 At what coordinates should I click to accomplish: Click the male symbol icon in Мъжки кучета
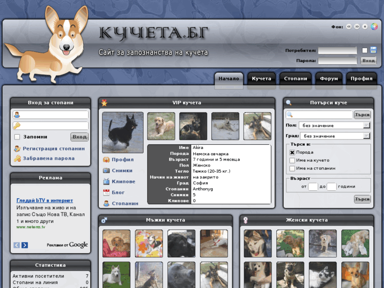click(105, 220)
